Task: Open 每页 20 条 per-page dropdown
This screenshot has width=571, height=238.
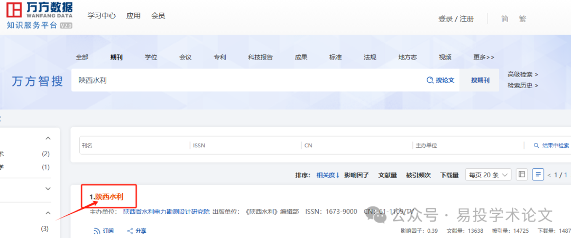Action: click(x=489, y=175)
